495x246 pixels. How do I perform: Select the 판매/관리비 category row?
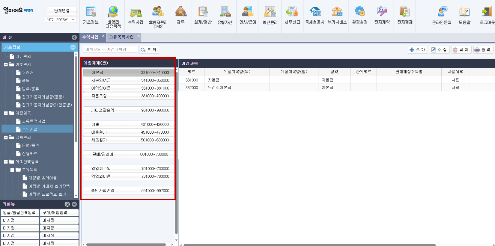pyautogui.click(x=129, y=154)
